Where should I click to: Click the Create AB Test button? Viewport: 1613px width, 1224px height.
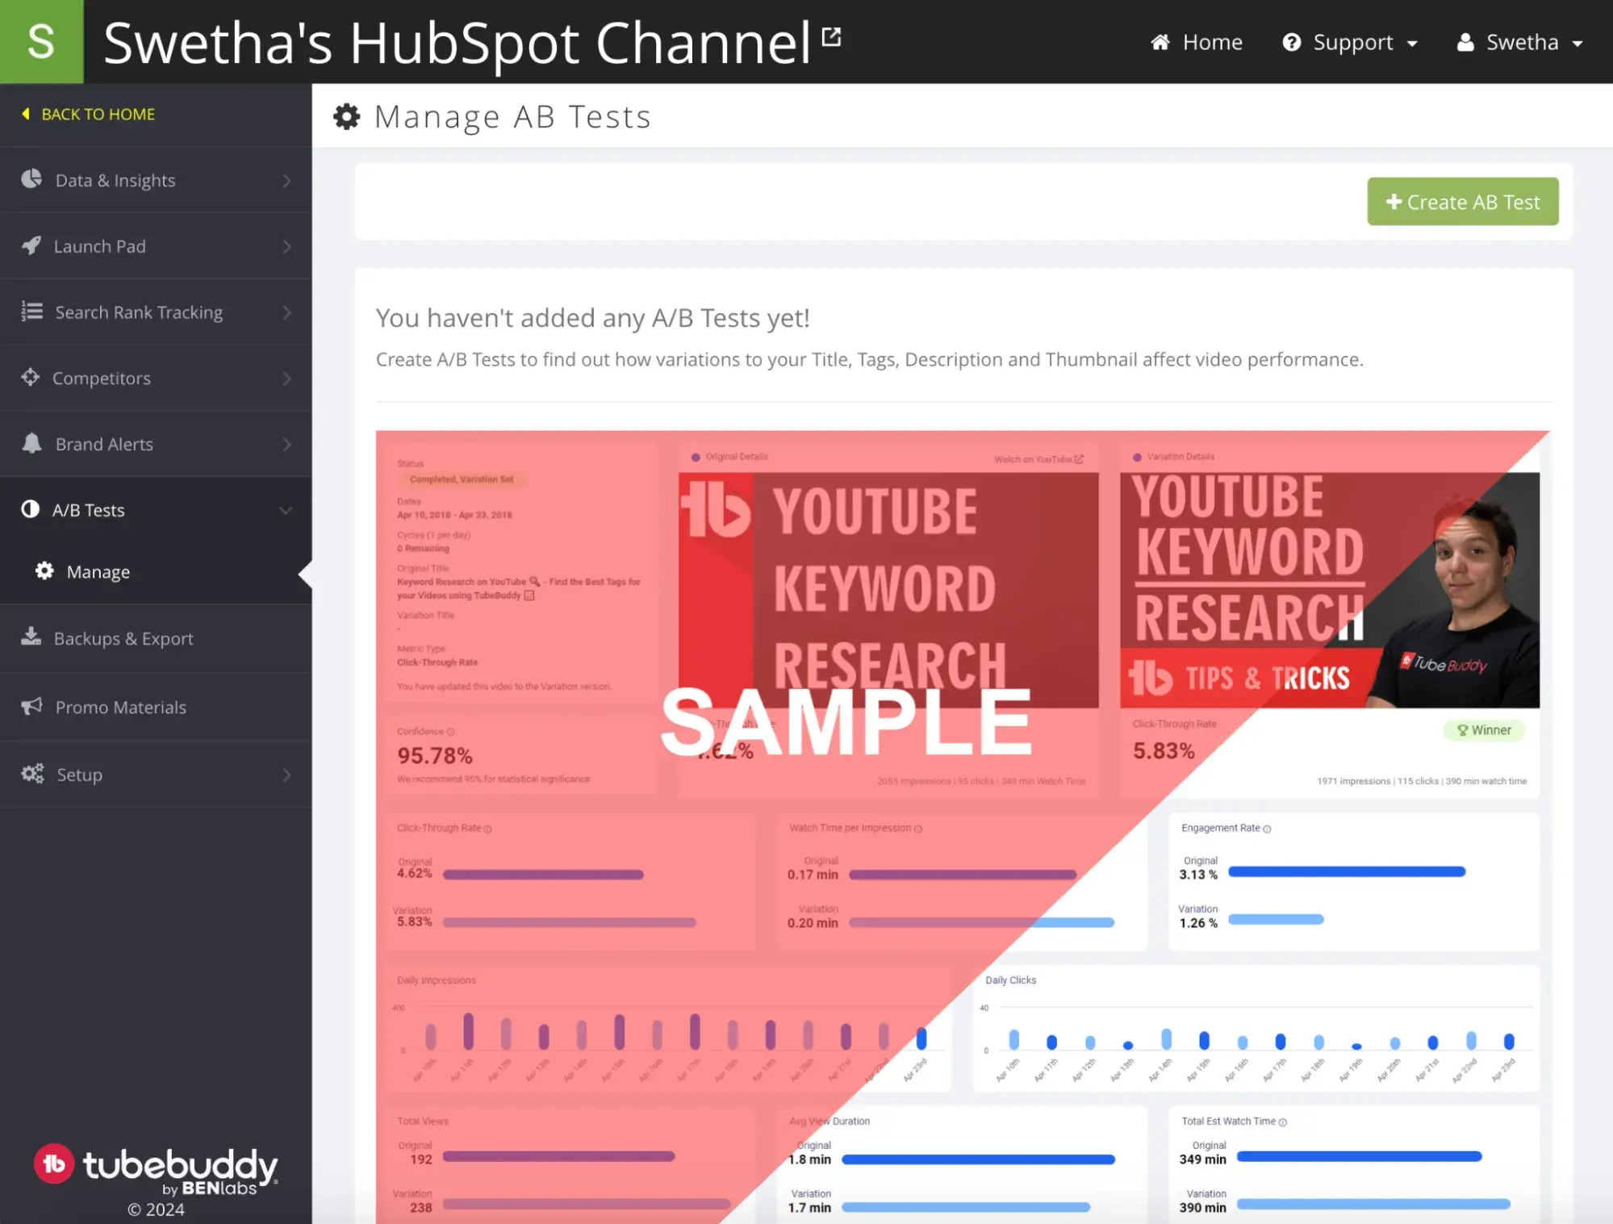tap(1463, 202)
